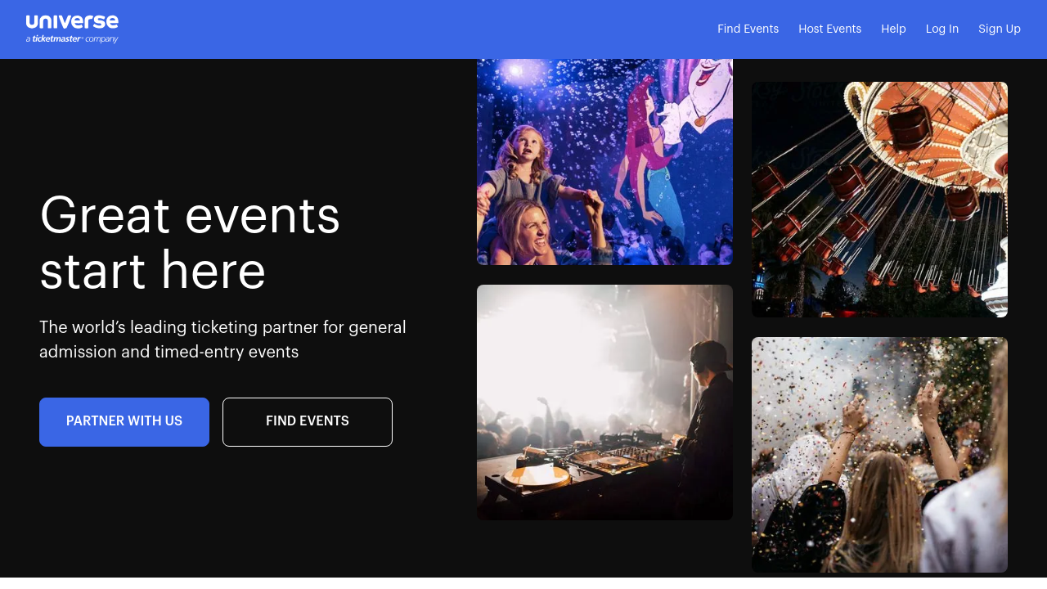Open the DJ concert stage photo
The height and width of the screenshot is (589, 1047).
[604, 402]
